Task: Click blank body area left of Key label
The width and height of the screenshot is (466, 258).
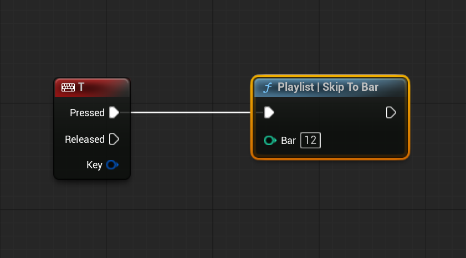Action: (x=69, y=165)
